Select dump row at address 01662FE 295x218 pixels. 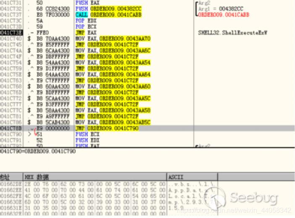(109, 196)
